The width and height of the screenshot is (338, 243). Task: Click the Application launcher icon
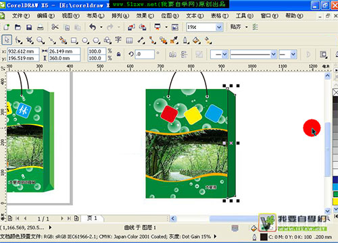coord(158,27)
